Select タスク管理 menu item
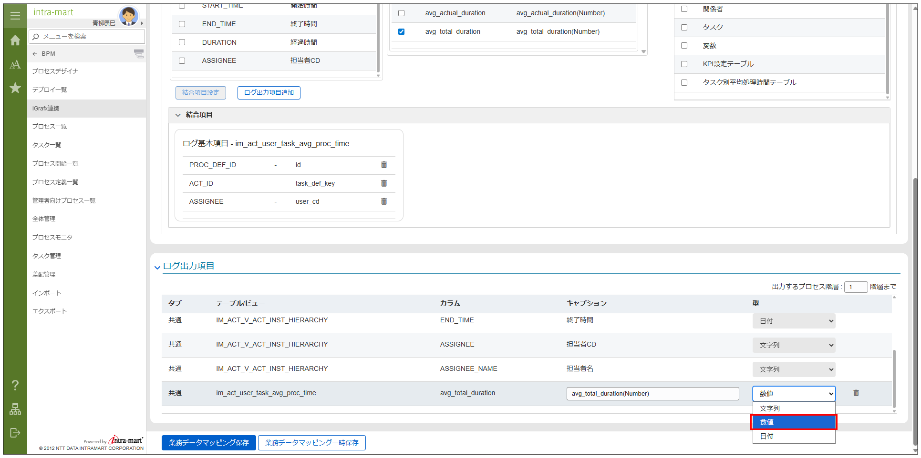This screenshot has width=921, height=458. (47, 256)
